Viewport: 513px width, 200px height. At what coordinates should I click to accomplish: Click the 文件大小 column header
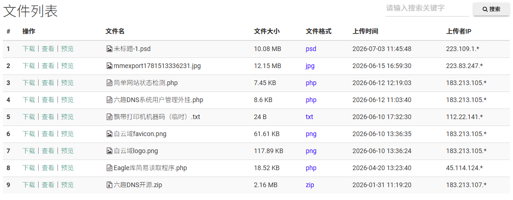click(267, 31)
